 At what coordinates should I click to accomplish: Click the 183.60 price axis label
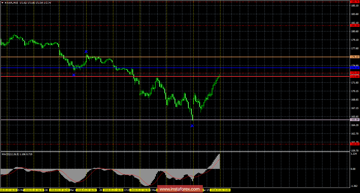tap(355, 14)
